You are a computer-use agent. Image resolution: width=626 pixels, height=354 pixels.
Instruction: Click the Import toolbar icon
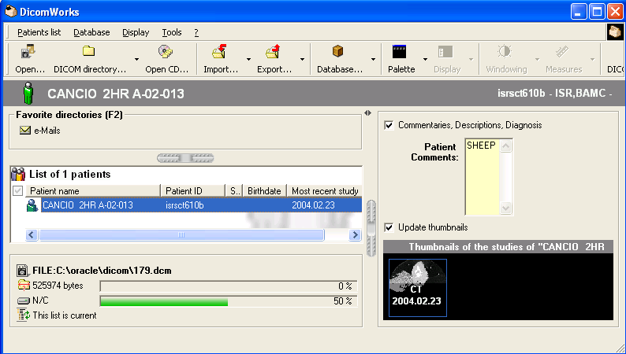pos(220,52)
